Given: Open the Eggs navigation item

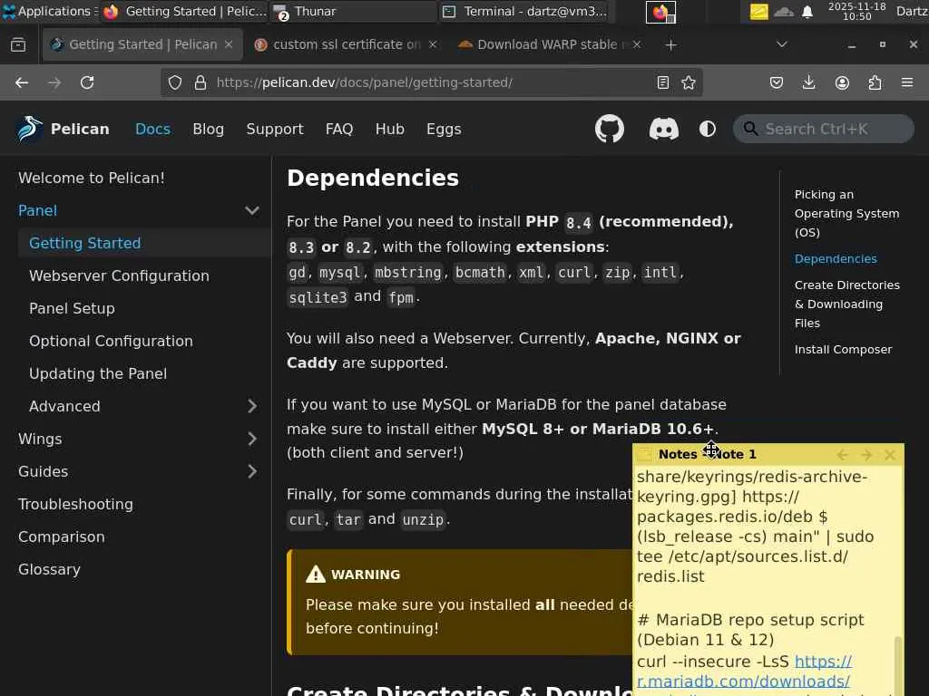Looking at the screenshot, I should coord(444,129).
